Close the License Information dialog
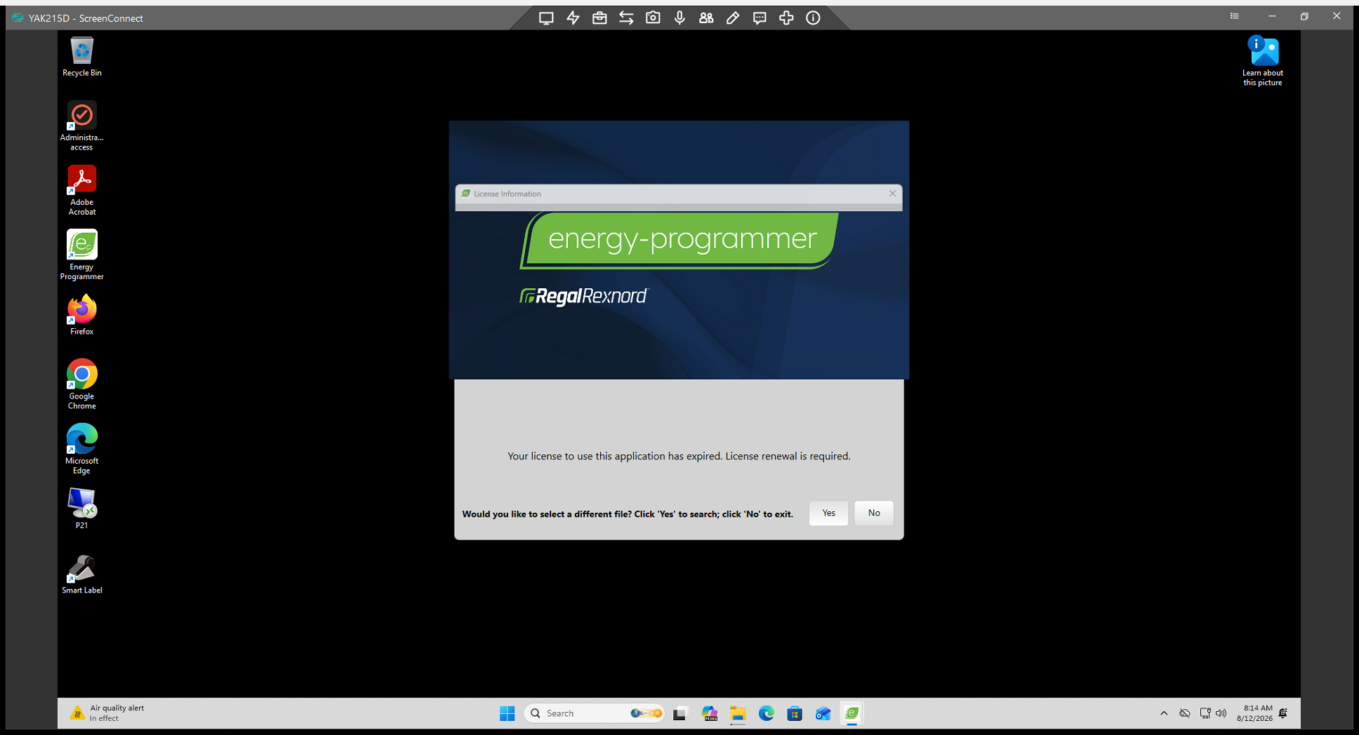1359x735 pixels. pyautogui.click(x=892, y=194)
